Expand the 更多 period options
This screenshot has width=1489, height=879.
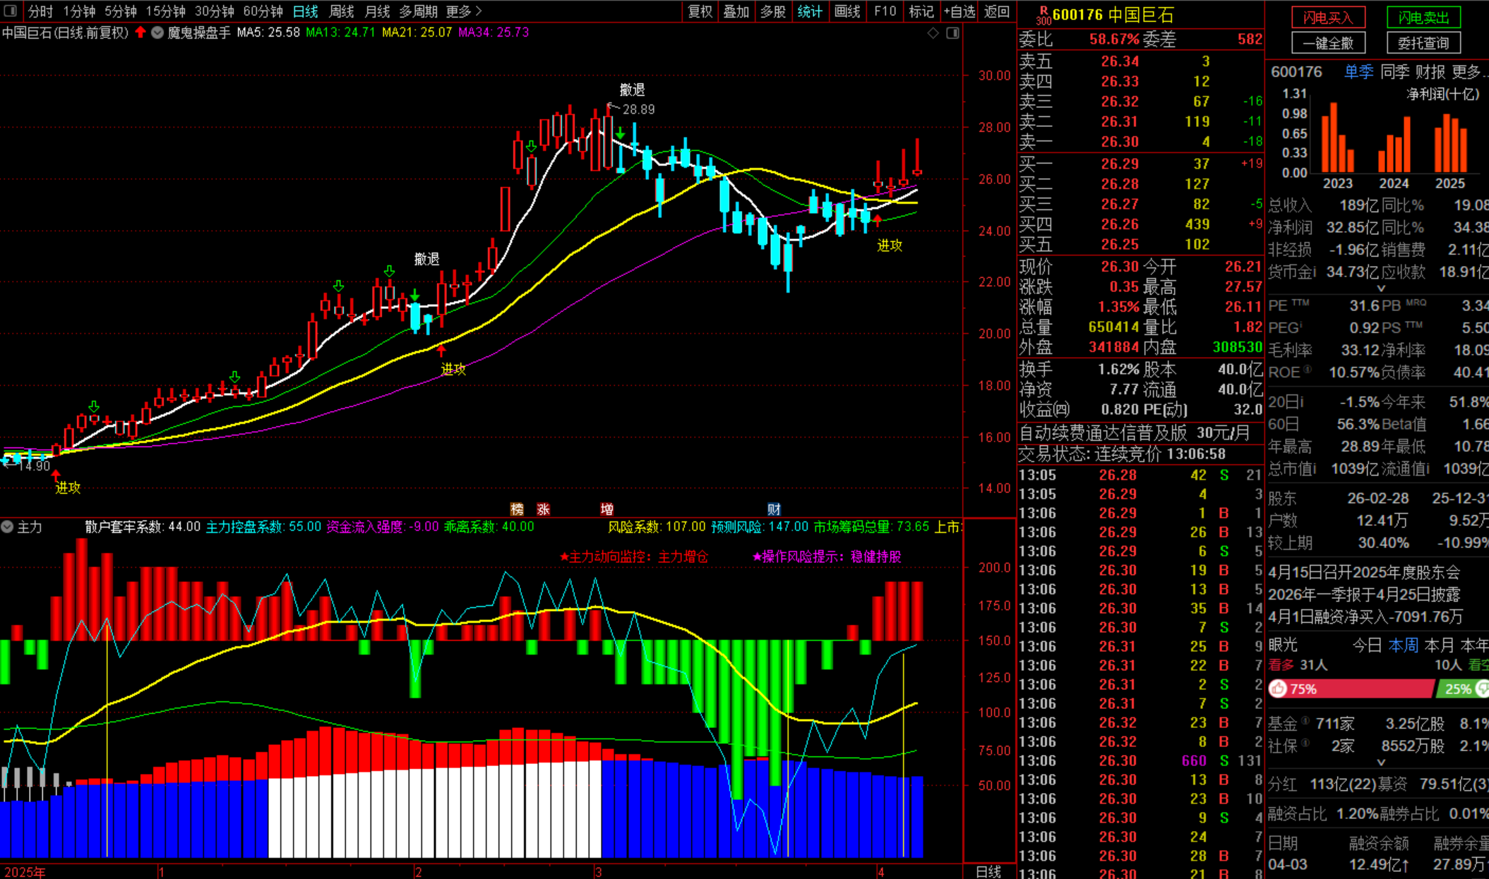tap(464, 11)
